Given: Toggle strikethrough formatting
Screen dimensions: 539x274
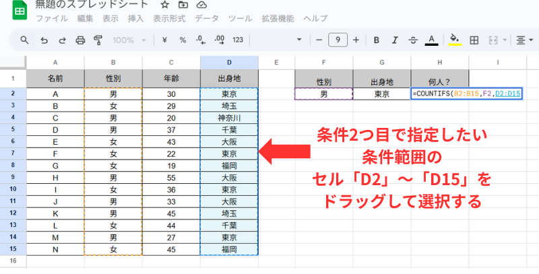Looking at the screenshot, I should (413, 40).
